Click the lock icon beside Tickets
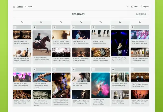 point(14,6)
